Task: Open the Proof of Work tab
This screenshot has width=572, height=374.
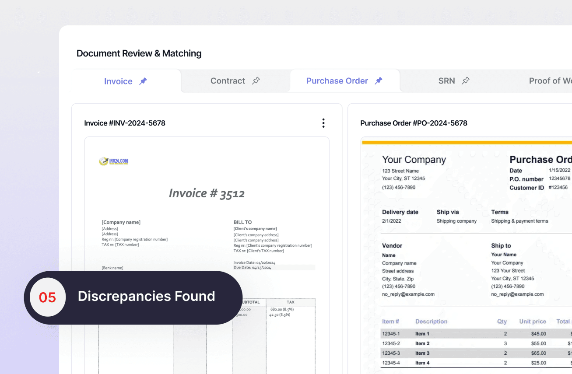Action: point(550,81)
